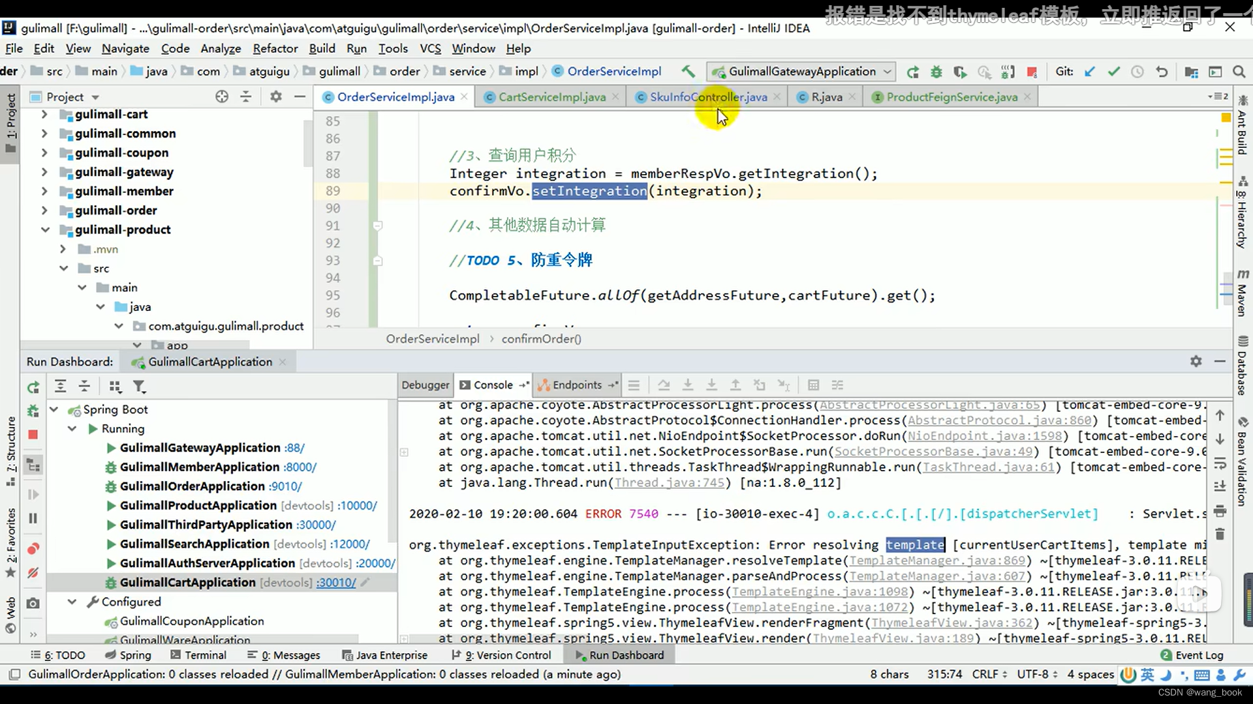The height and width of the screenshot is (704, 1253).
Task: Click the Project tree vertical scrollbar
Action: [x=307, y=143]
